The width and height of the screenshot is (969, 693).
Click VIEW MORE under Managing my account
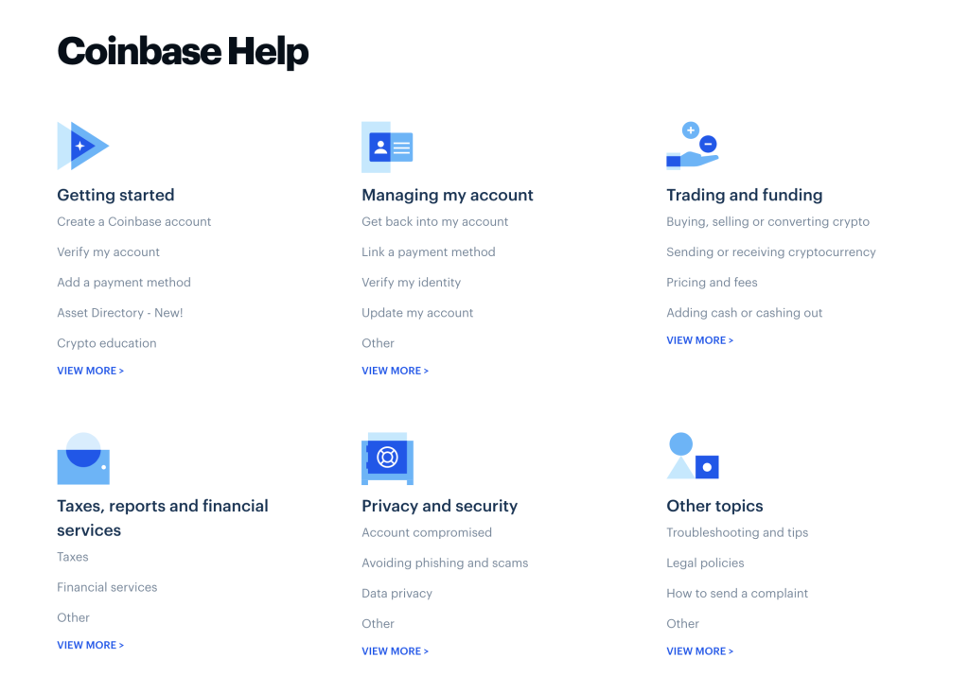[395, 371]
